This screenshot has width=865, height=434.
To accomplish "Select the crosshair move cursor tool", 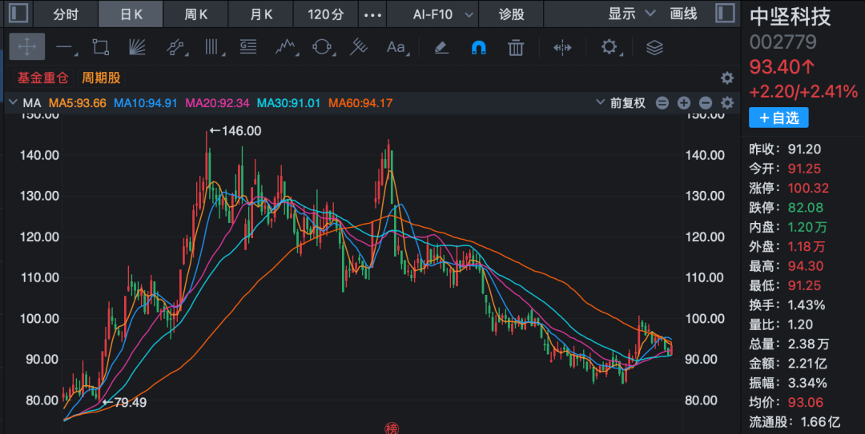I will (26, 47).
